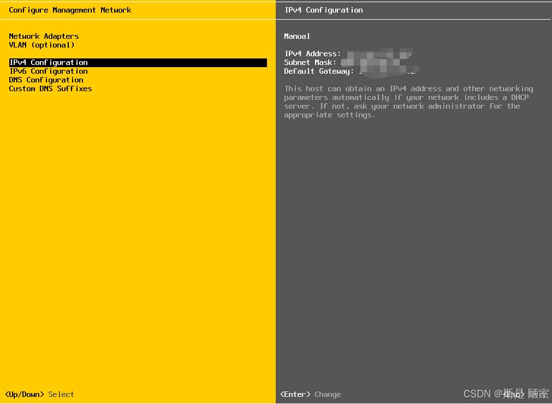Open the VLAN (optional) menu entry
552x404 pixels.
[41, 45]
